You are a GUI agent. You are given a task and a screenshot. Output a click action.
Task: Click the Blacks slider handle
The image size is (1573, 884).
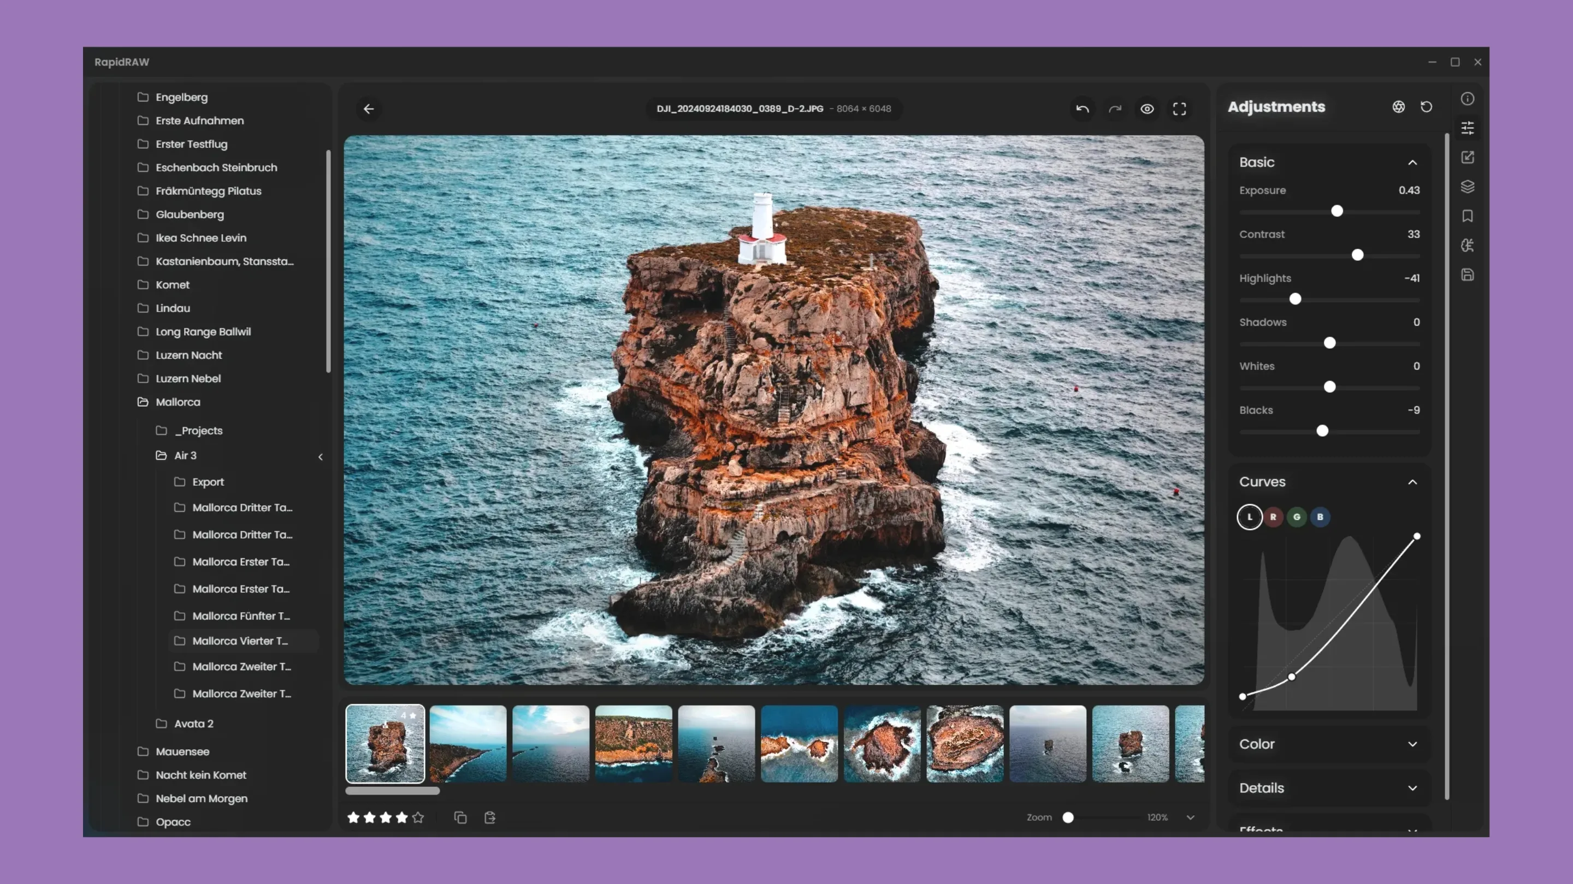(1322, 431)
